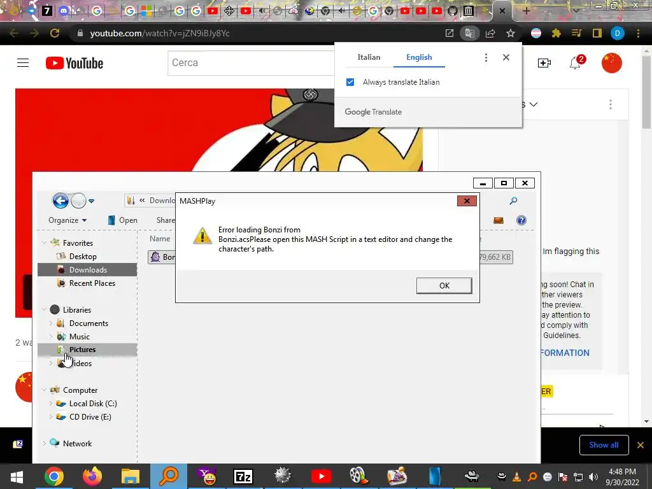Bookmark this page with the star icon

(x=510, y=33)
